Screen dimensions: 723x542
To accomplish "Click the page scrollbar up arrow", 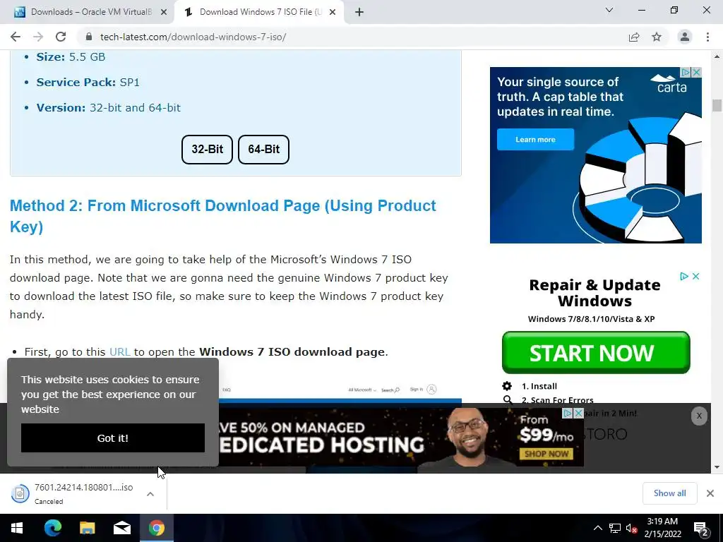I will (717, 56).
